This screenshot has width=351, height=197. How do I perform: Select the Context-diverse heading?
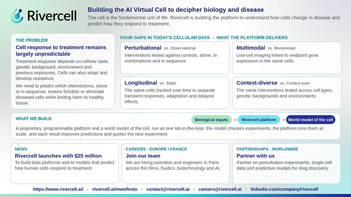point(257,83)
